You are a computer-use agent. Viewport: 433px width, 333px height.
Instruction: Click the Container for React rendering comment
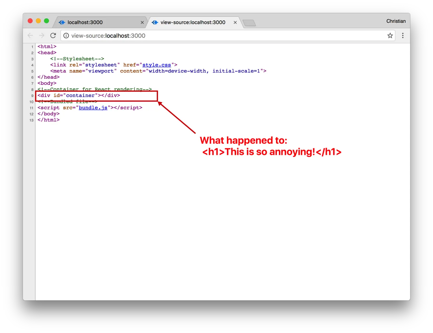(95, 89)
